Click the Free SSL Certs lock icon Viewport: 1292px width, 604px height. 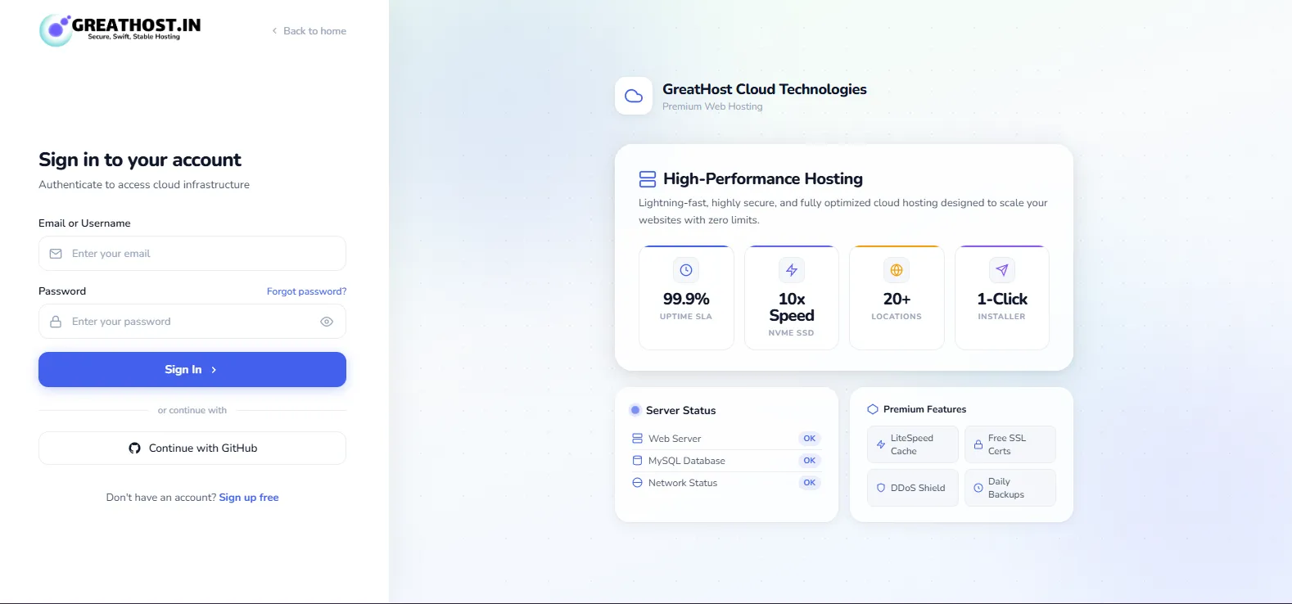point(978,444)
